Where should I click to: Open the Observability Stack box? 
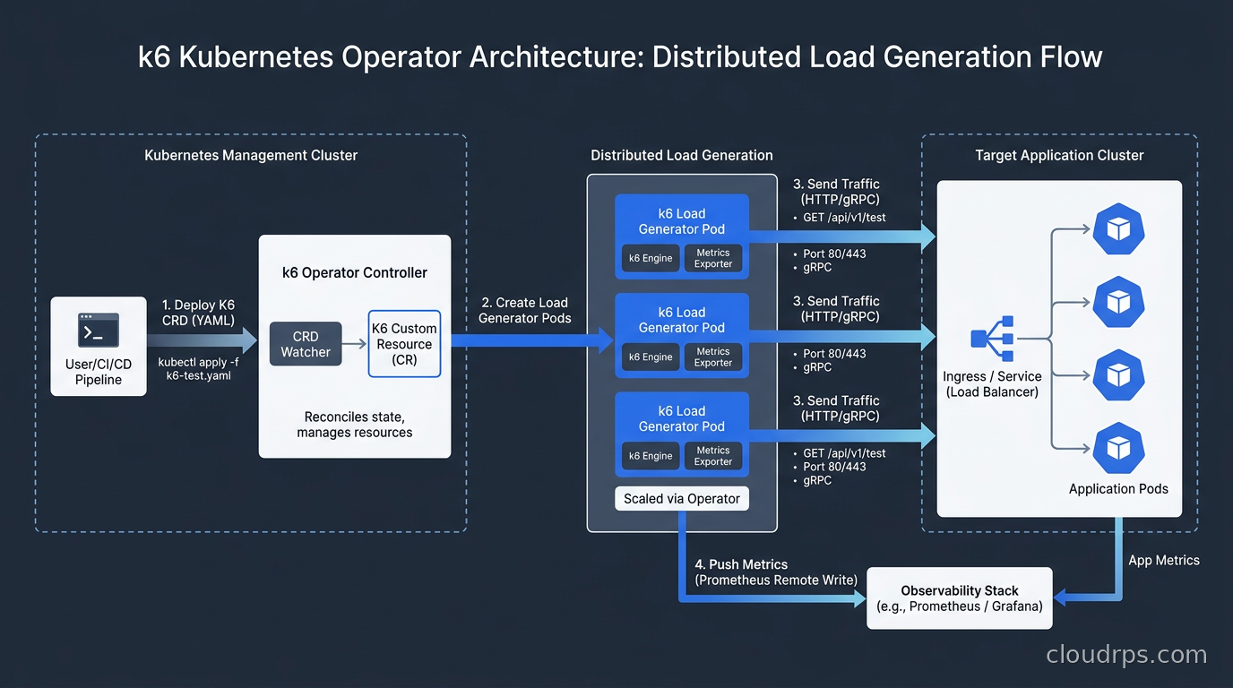(960, 598)
